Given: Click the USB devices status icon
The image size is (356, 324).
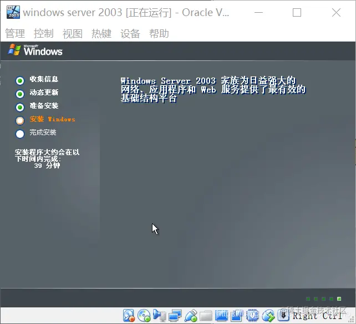Looking at the screenshot, I should [x=191, y=316].
